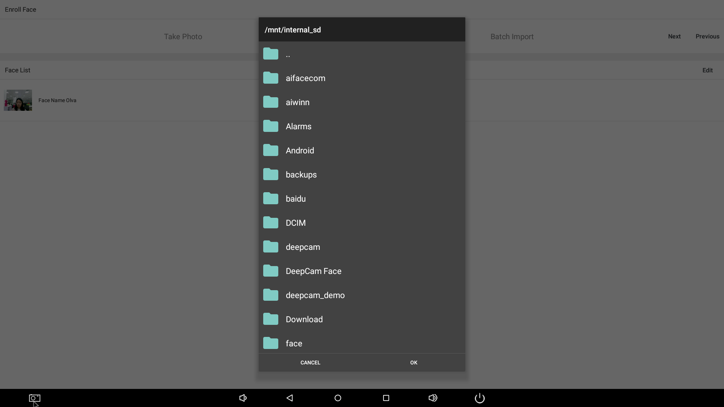
Task: Click Edit in the Face List header
Action: tap(707, 70)
